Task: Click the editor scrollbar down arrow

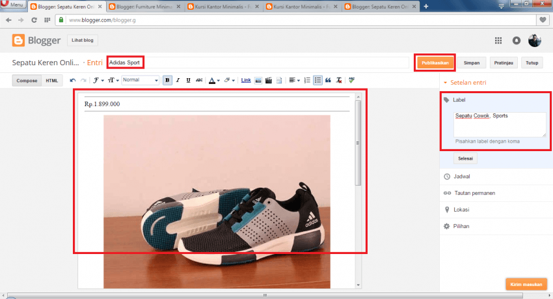Action: 358,285
